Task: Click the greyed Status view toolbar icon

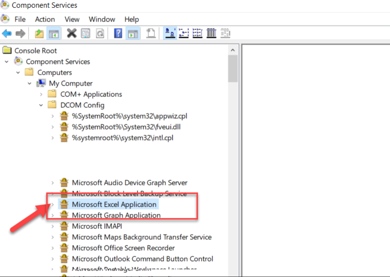Action: click(225, 33)
